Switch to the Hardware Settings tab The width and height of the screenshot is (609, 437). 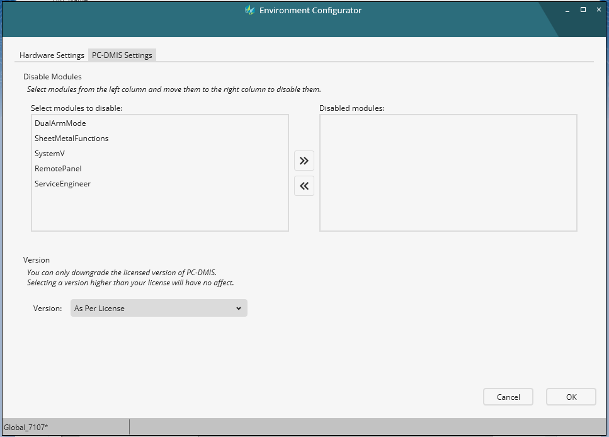(x=51, y=55)
